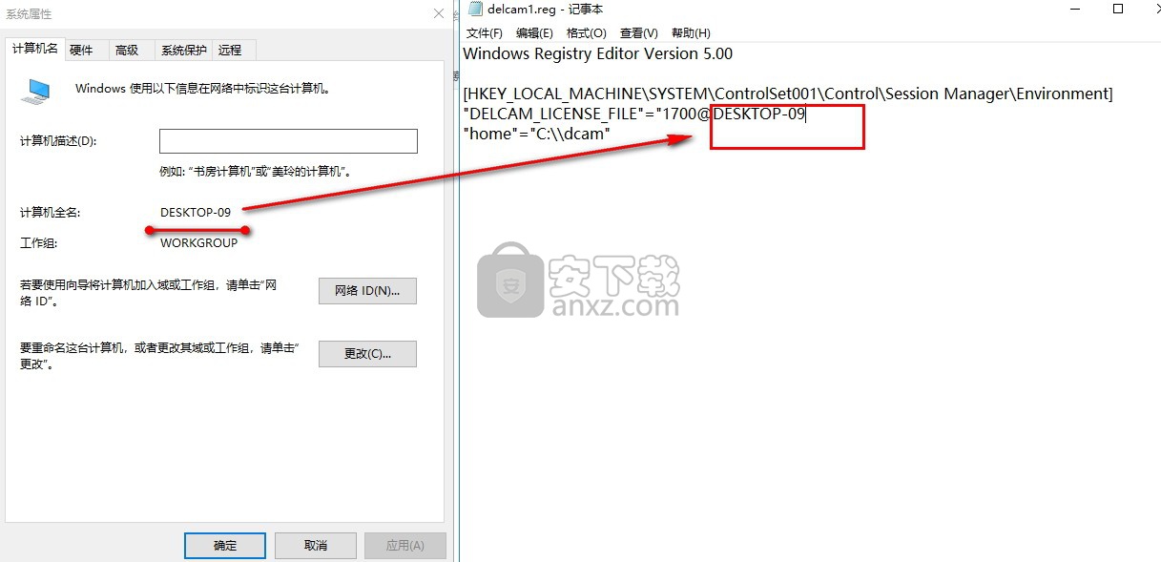
Task: Click the computer icon in System Properties
Action: [x=36, y=91]
